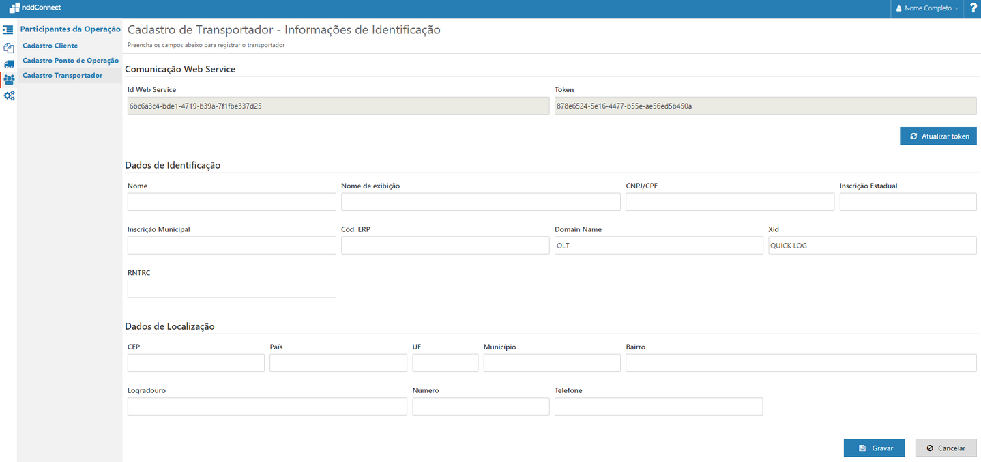
Task: Open the Nome Completo user dropdown
Action: coord(926,8)
